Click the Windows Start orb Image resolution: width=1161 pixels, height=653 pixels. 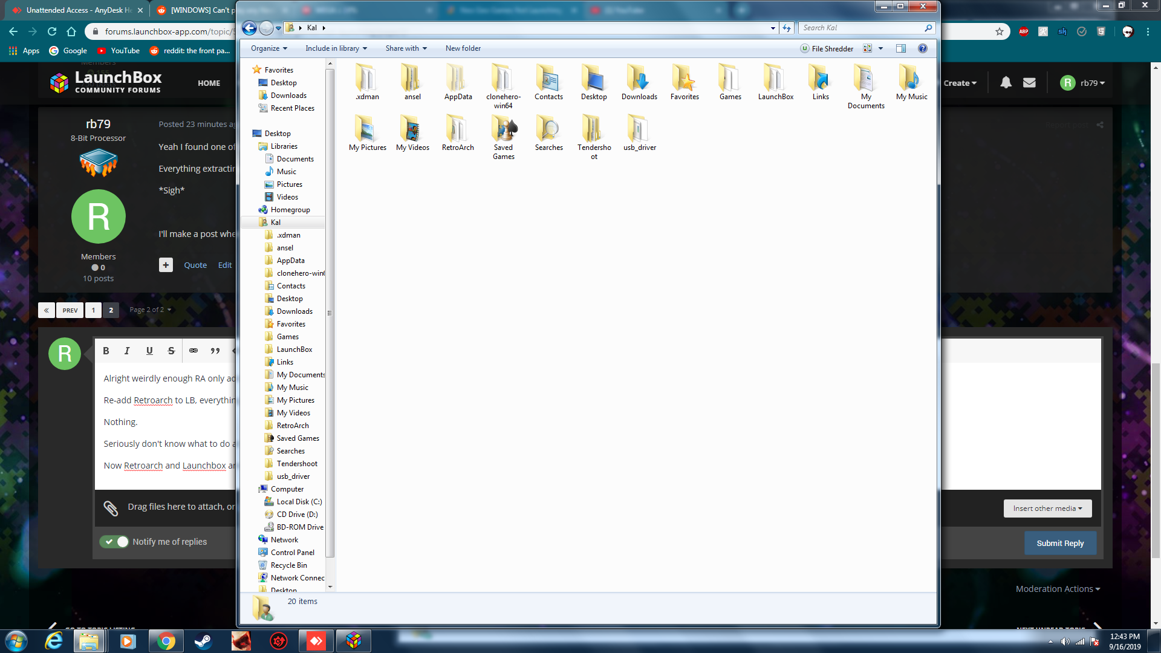click(x=16, y=641)
